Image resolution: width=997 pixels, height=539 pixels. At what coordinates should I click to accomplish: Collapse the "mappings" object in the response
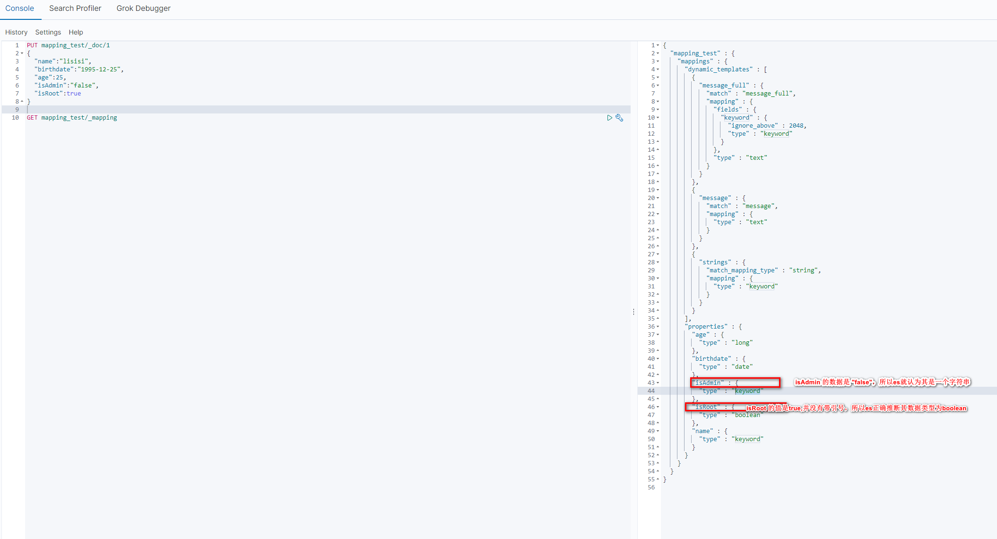(658, 61)
